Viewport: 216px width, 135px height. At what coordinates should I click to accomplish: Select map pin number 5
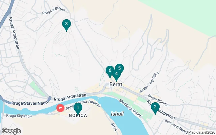pyautogui.click(x=119, y=68)
